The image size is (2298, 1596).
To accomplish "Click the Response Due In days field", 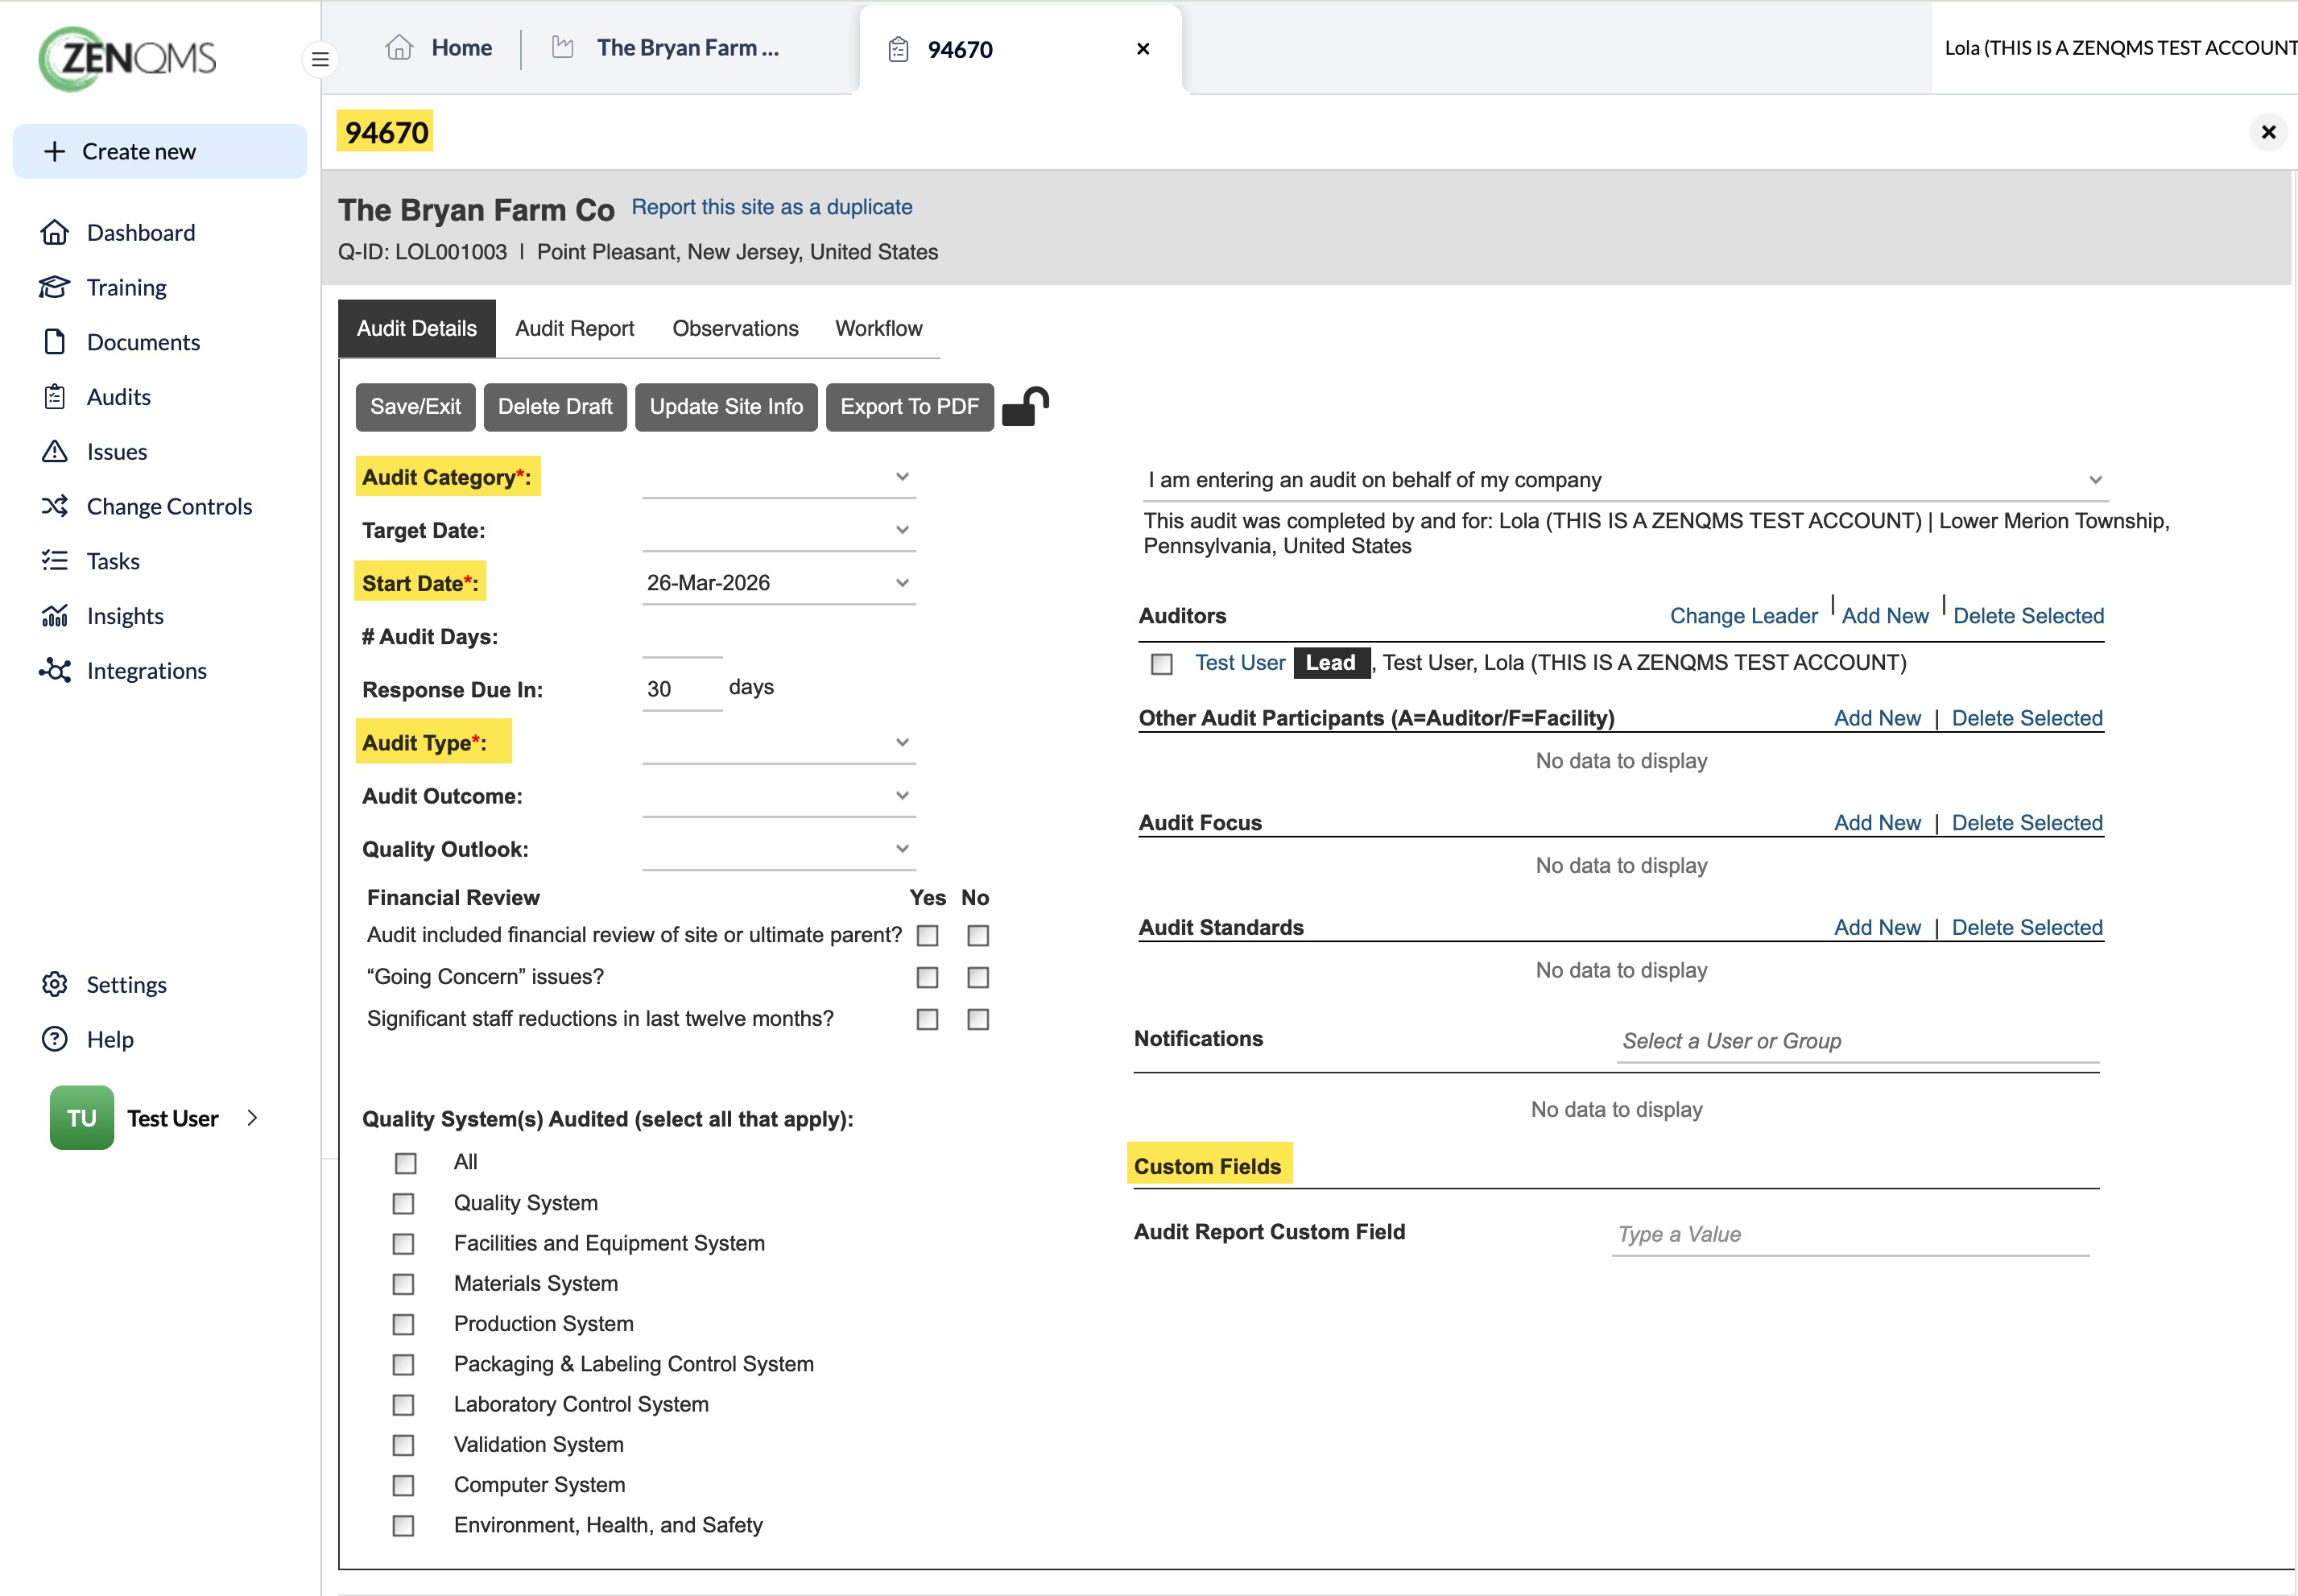I will pyautogui.click(x=682, y=689).
